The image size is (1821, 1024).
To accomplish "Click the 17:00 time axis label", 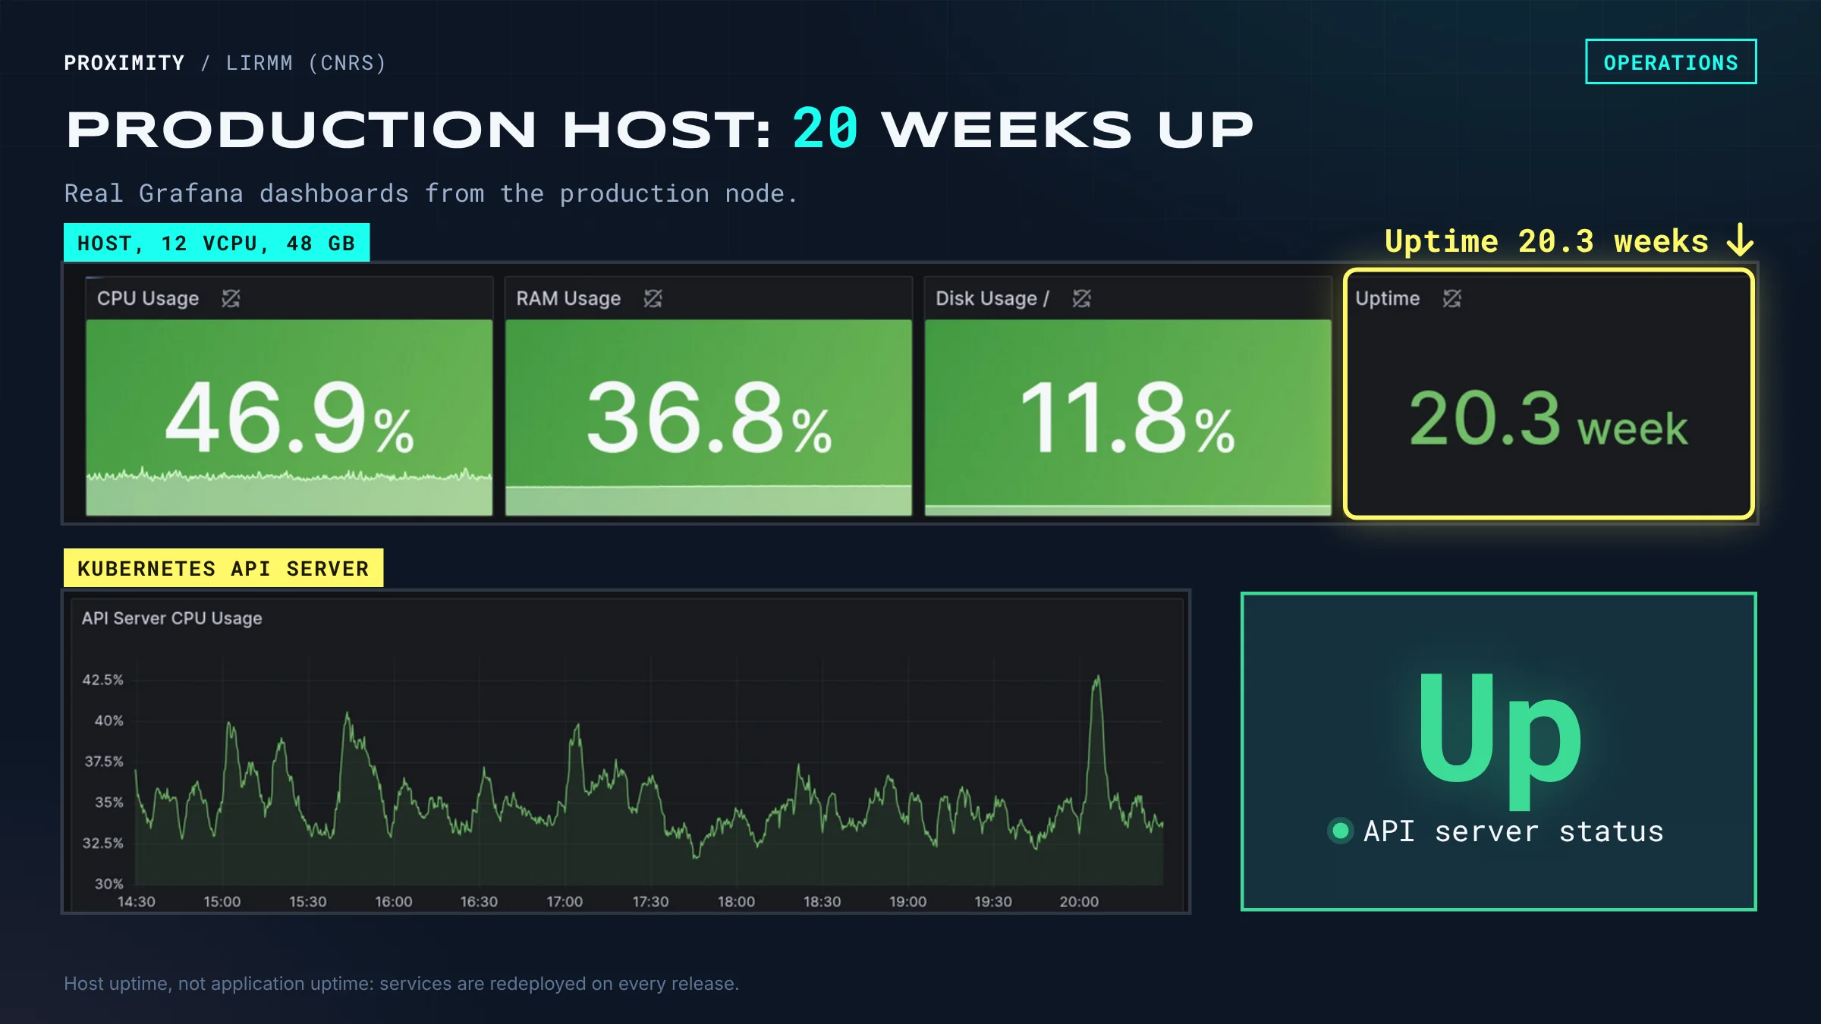I will (x=565, y=901).
